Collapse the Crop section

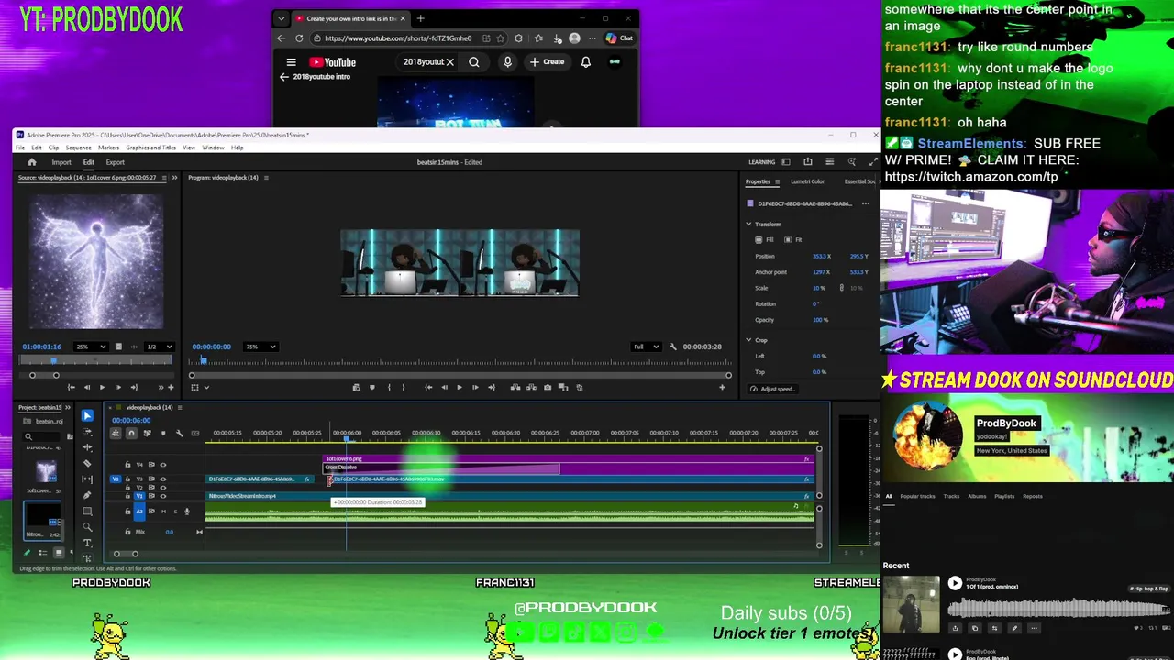pyautogui.click(x=748, y=340)
